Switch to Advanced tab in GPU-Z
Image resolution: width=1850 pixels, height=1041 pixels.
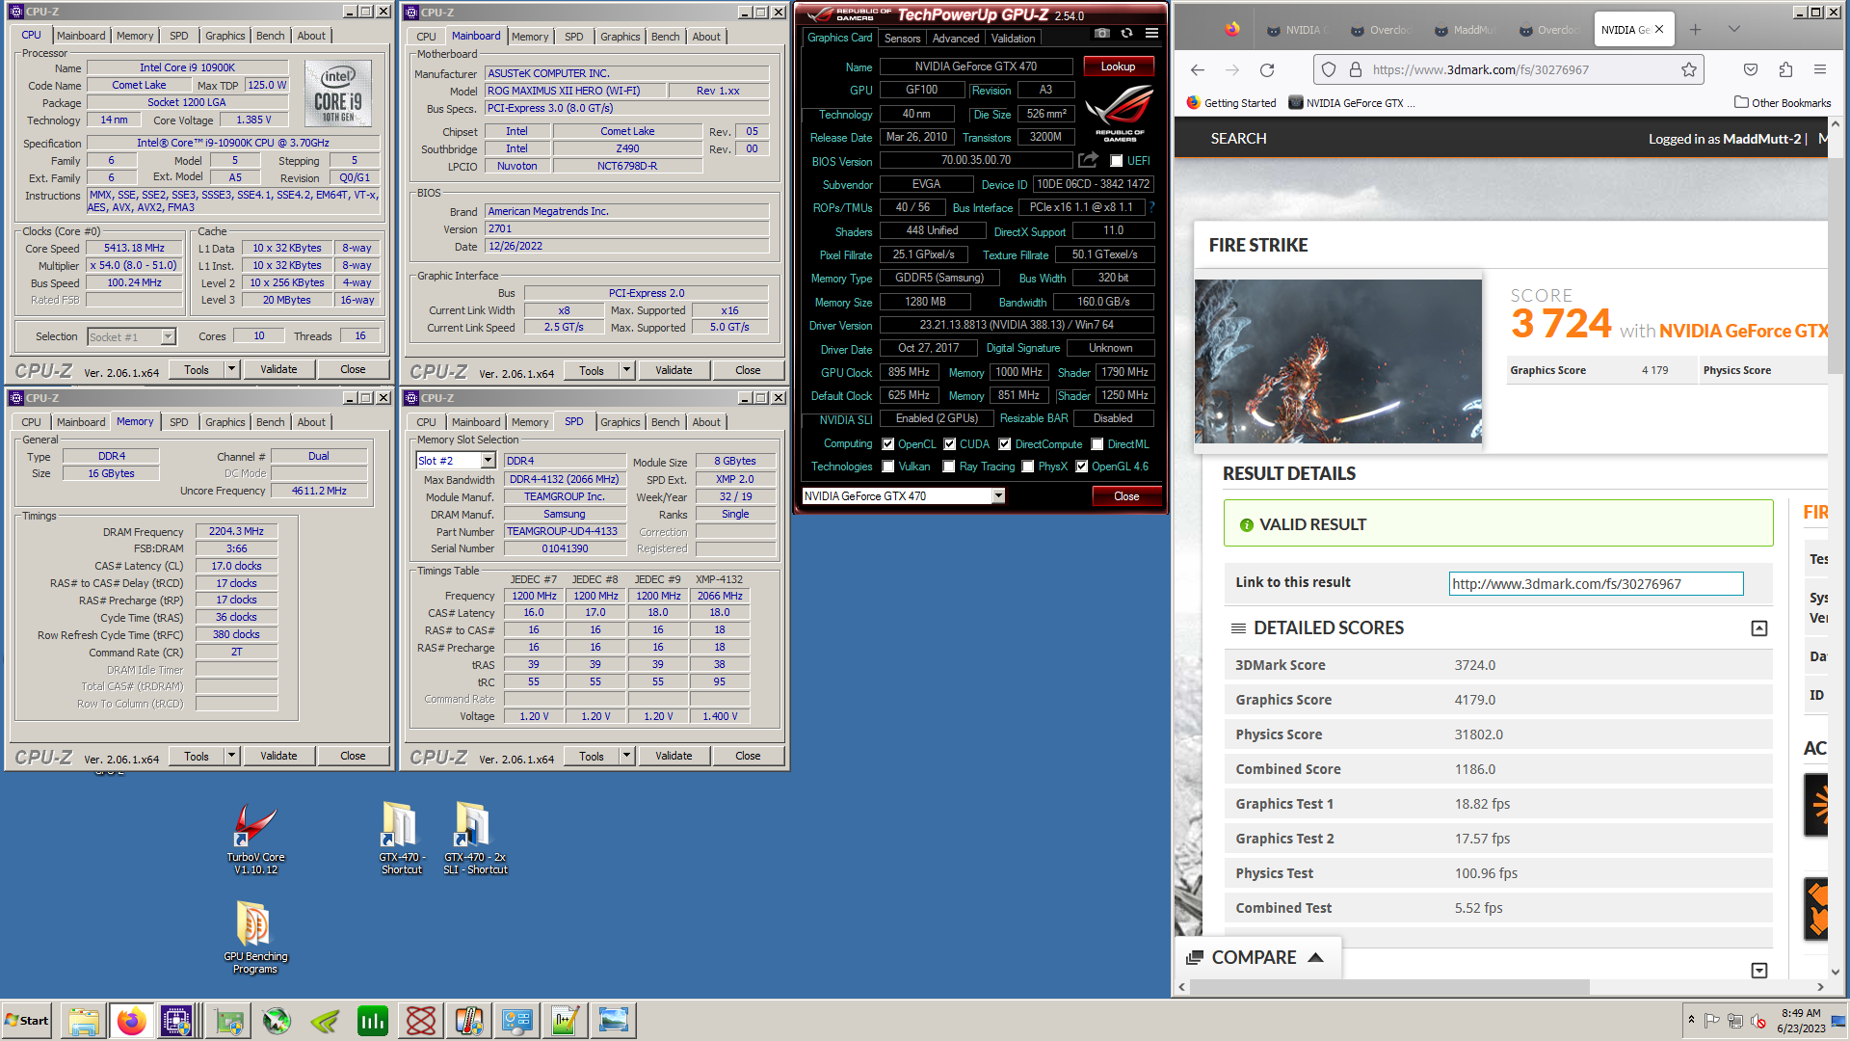(956, 39)
